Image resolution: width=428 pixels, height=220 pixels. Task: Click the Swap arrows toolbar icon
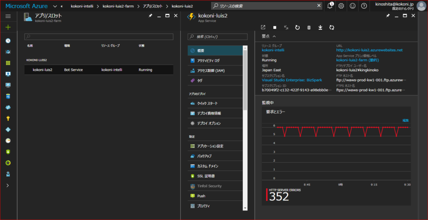click(286, 27)
